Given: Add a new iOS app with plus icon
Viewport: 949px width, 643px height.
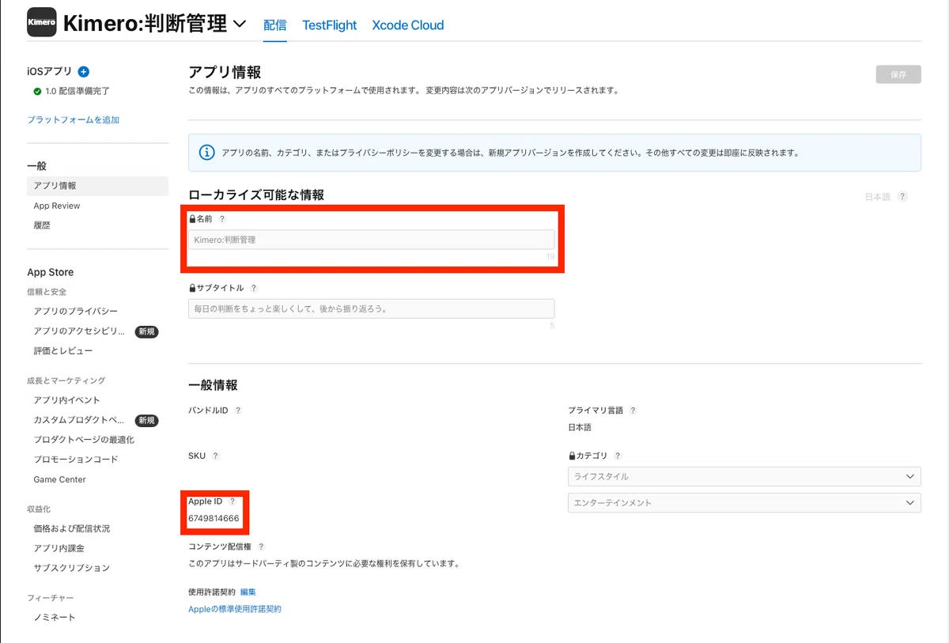Looking at the screenshot, I should tap(84, 72).
